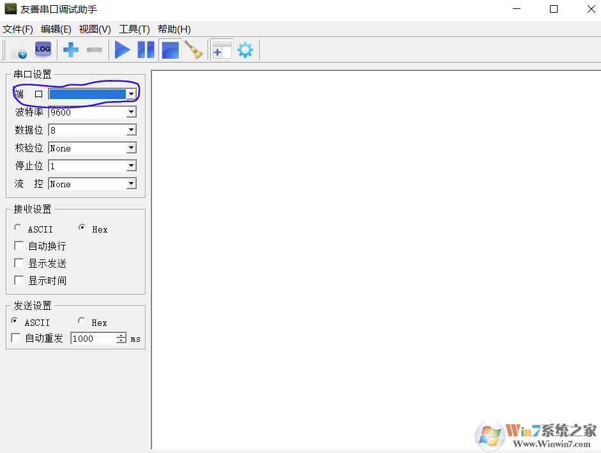Expand the 端口 port dropdown

(x=131, y=94)
